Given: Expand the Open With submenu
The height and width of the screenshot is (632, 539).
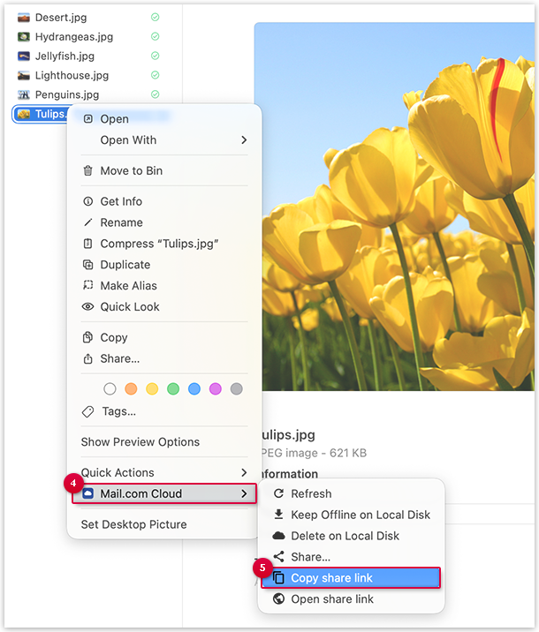Looking at the screenshot, I should tap(244, 140).
